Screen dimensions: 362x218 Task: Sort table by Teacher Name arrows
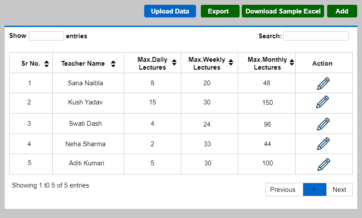point(113,64)
